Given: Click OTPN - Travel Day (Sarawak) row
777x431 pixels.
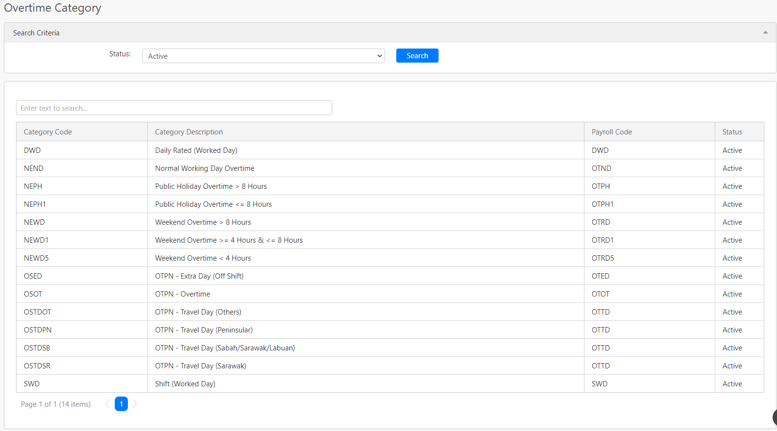Looking at the screenshot, I should (200, 366).
